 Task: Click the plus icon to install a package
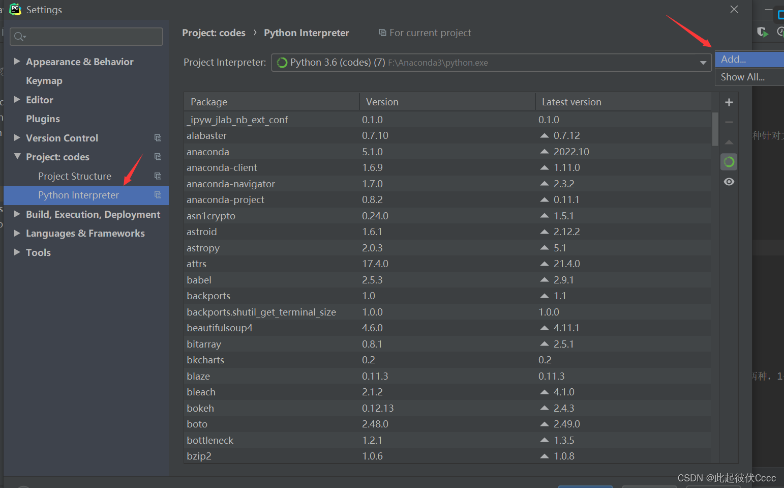(x=729, y=102)
